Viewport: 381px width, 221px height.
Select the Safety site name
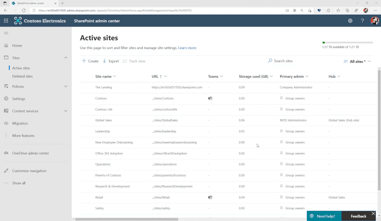[100, 208]
